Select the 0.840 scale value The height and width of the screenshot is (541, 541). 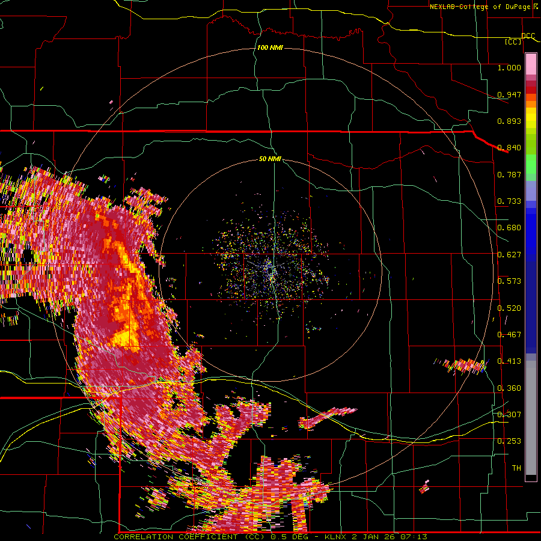click(x=509, y=148)
